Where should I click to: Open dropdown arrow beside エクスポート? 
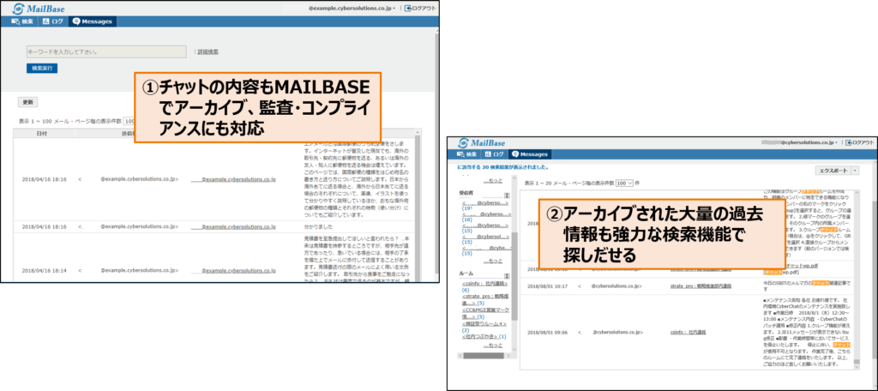[x=855, y=171]
